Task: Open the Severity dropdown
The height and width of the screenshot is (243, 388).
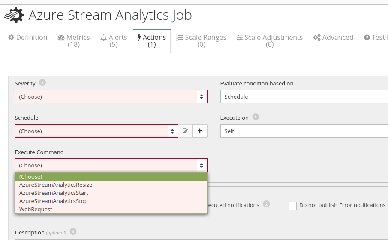Action: pos(111,97)
